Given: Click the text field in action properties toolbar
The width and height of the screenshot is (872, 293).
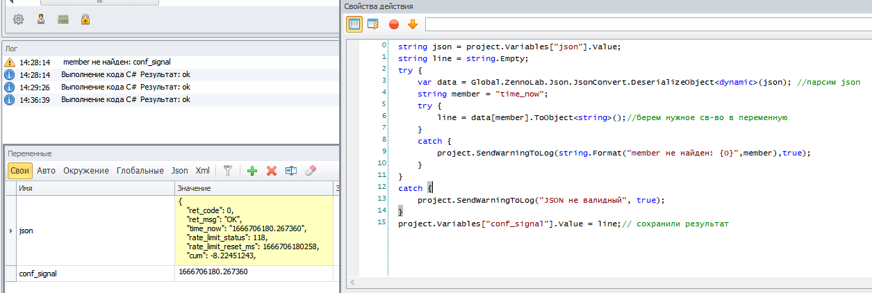Looking at the screenshot, I should tap(646, 24).
